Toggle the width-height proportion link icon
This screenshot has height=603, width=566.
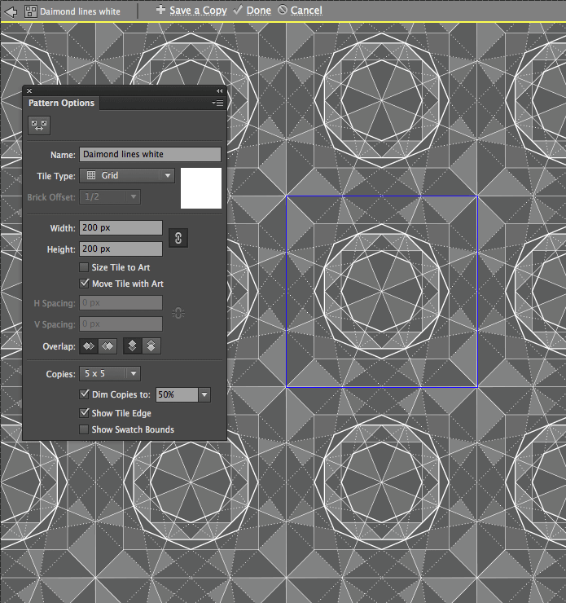pyautogui.click(x=179, y=238)
